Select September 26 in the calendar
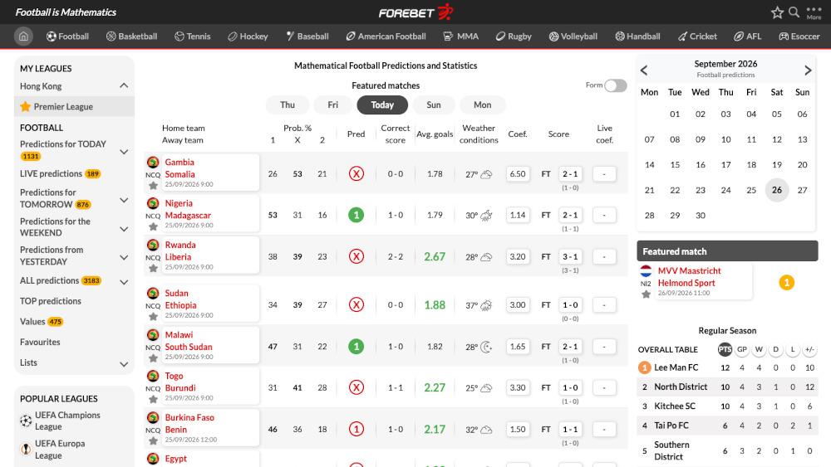Screen dimensions: 831x467 776,190
